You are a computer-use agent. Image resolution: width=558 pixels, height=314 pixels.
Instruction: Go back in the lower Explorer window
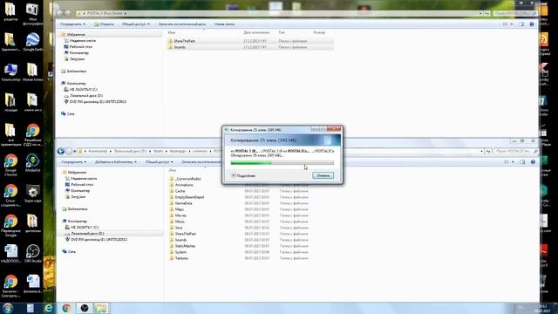[61, 151]
